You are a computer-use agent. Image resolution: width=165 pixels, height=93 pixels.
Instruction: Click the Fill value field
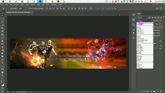pyautogui.click(x=160, y=24)
